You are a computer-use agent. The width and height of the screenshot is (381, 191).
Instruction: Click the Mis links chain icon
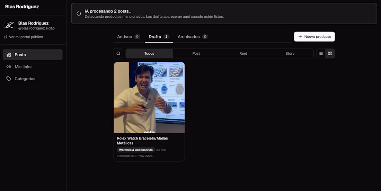coord(9,67)
